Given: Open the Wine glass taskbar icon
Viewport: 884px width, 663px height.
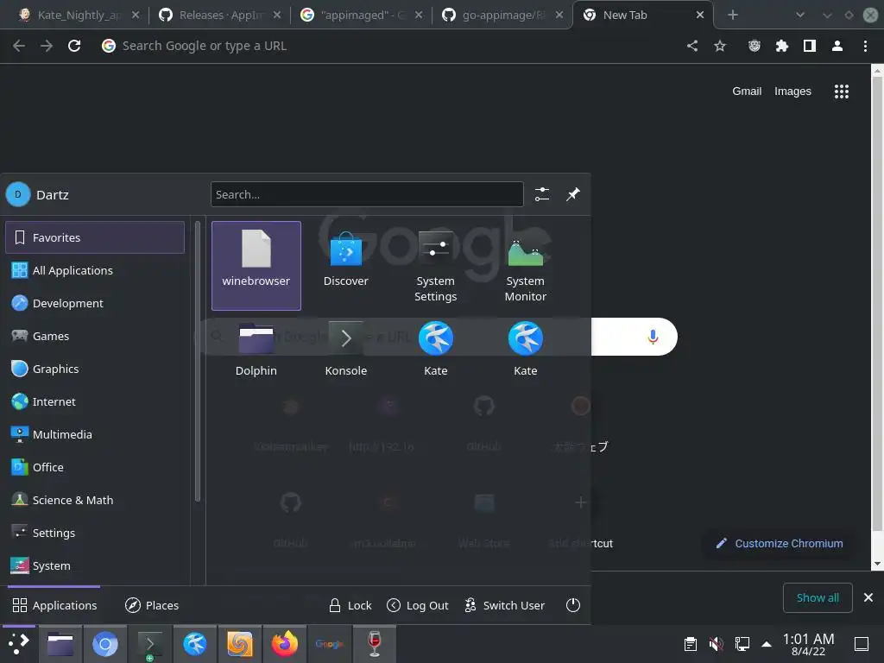Looking at the screenshot, I should (x=375, y=644).
